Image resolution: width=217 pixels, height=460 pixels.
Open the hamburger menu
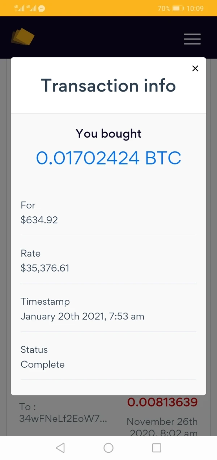tap(192, 39)
